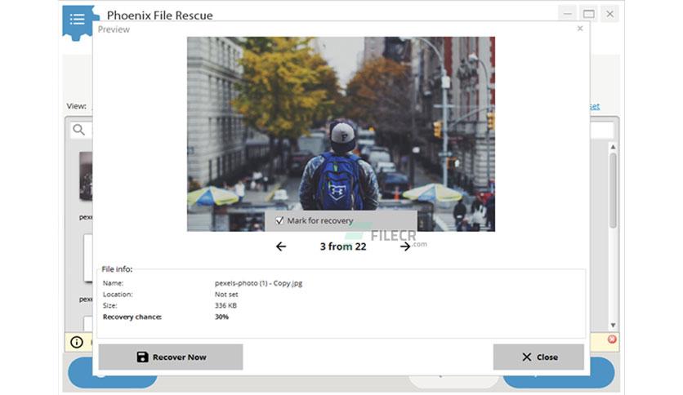Click the Not set location value
Viewport: 683px width, 395px height.
[x=226, y=295]
